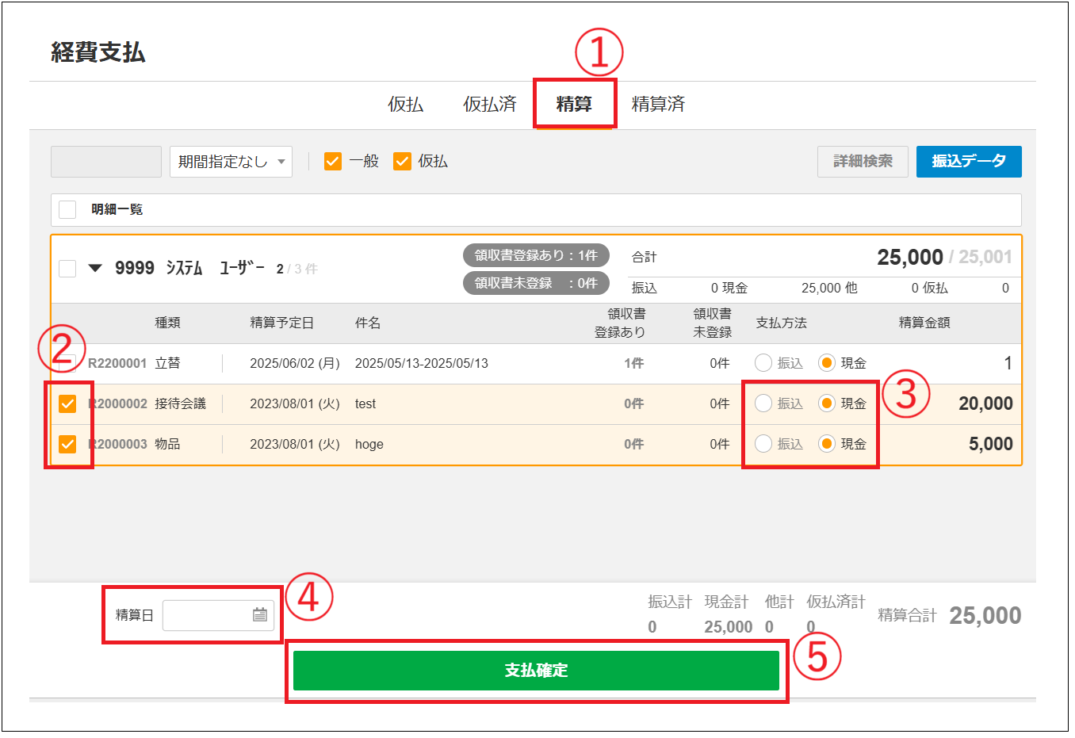
Task: Open the 期間指定なし dropdown
Action: (x=231, y=162)
